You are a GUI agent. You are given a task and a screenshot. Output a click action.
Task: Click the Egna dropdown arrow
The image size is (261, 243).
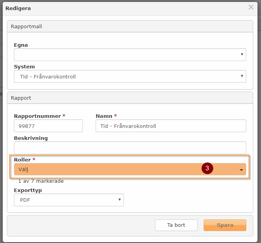242,54
